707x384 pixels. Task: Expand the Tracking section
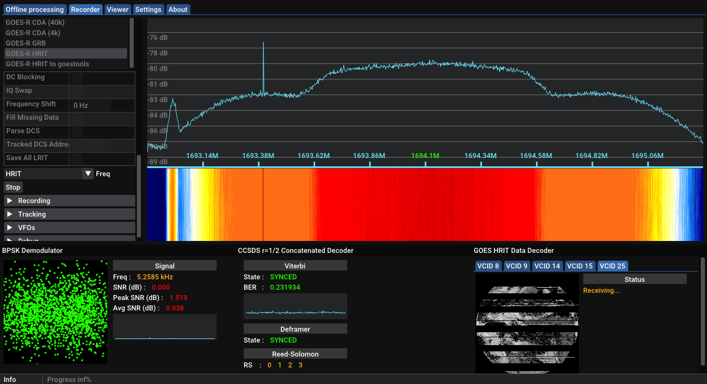pos(69,214)
